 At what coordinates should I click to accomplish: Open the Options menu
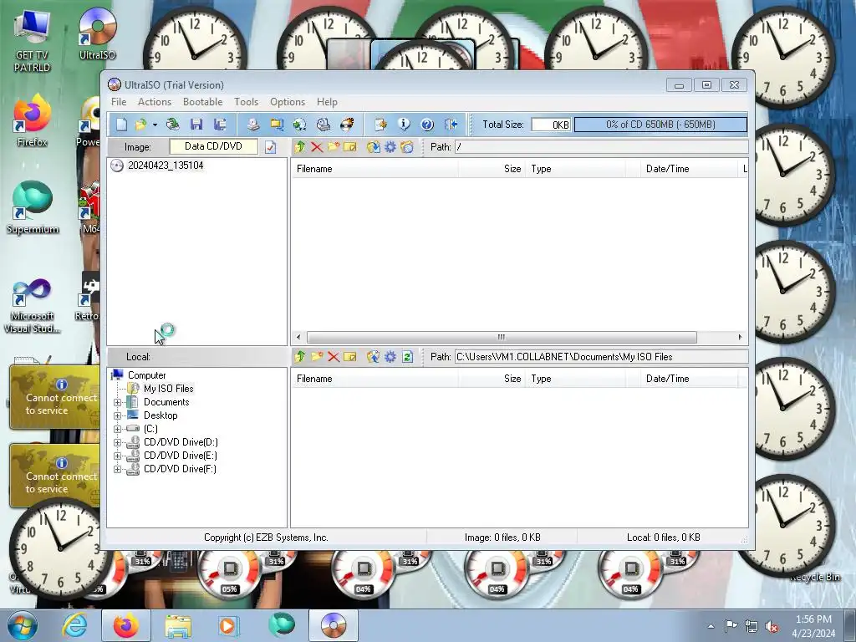(288, 102)
